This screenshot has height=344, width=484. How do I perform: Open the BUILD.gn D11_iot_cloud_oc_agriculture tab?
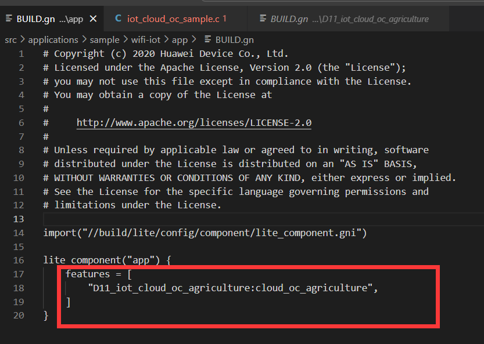[349, 19]
